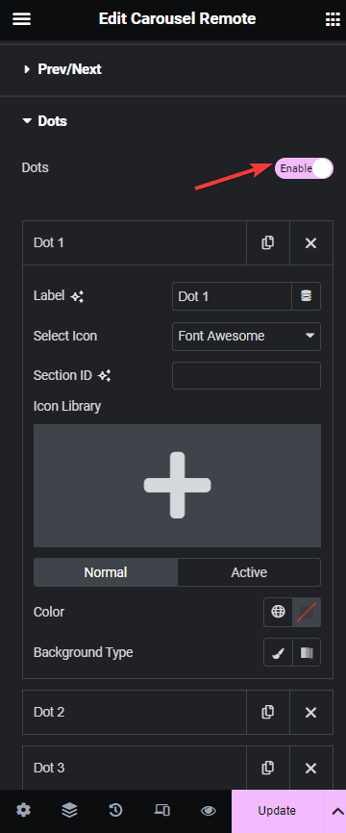This screenshot has width=346, height=833.
Task: Open the Navigator layers icon
Action: (x=69, y=811)
